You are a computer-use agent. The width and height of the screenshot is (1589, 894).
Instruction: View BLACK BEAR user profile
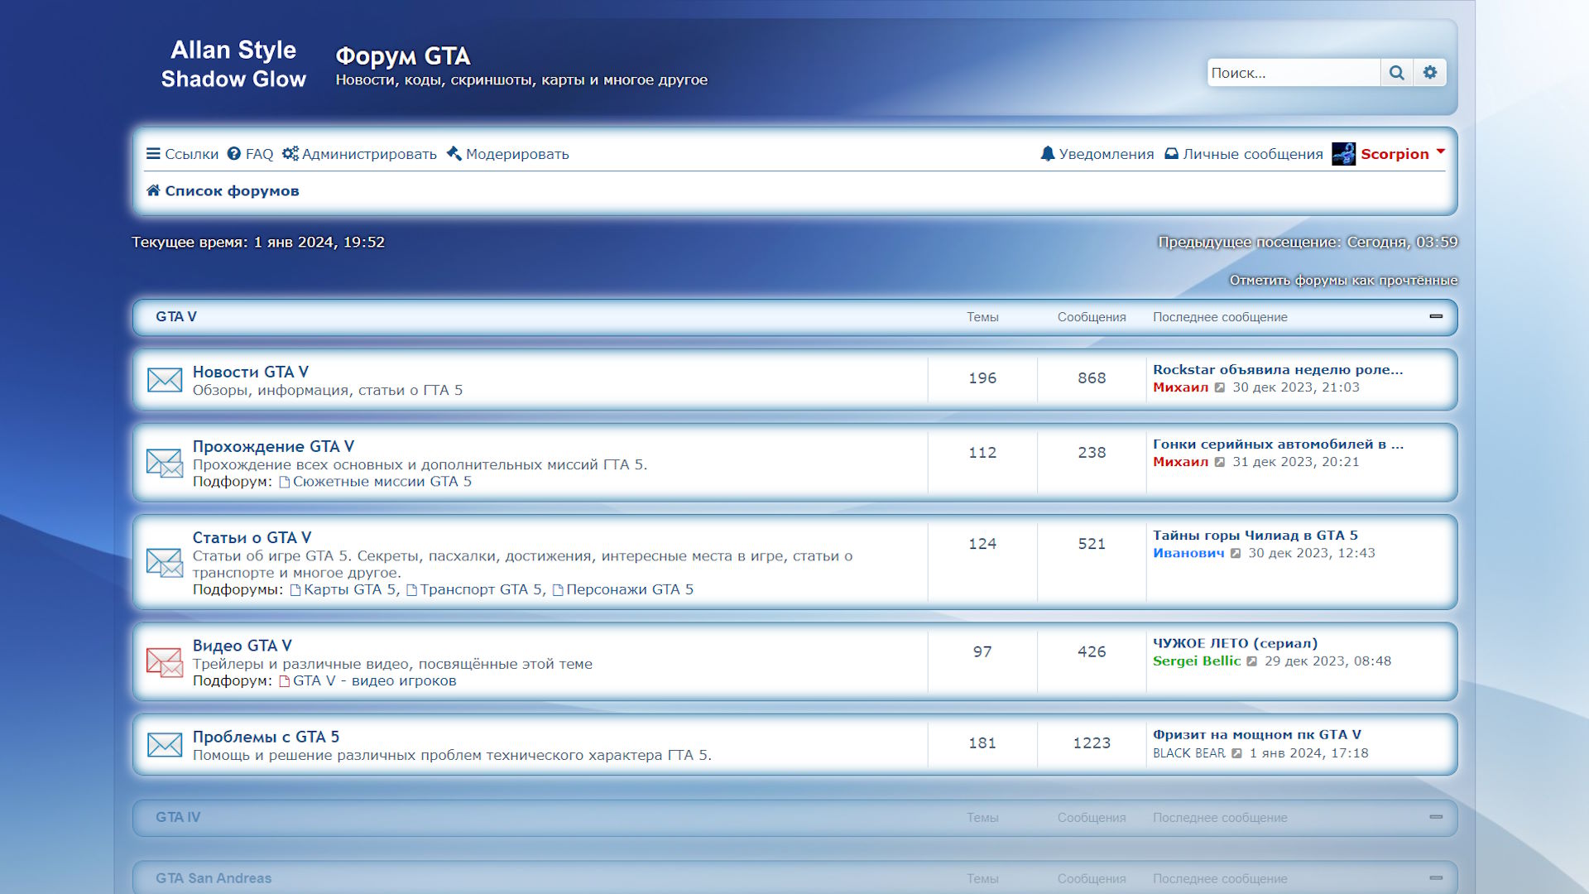tap(1188, 753)
